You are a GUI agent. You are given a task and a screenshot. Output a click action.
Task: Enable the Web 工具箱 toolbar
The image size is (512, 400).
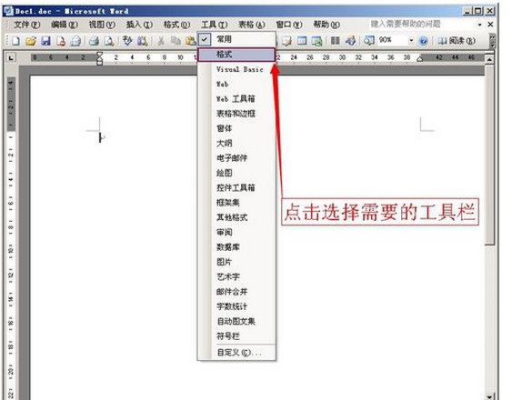pos(236,98)
